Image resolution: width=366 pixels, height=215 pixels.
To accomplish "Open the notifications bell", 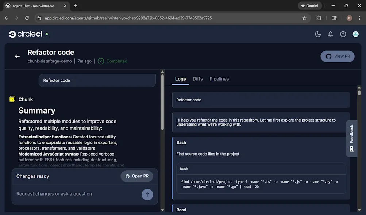I will (x=330, y=34).
